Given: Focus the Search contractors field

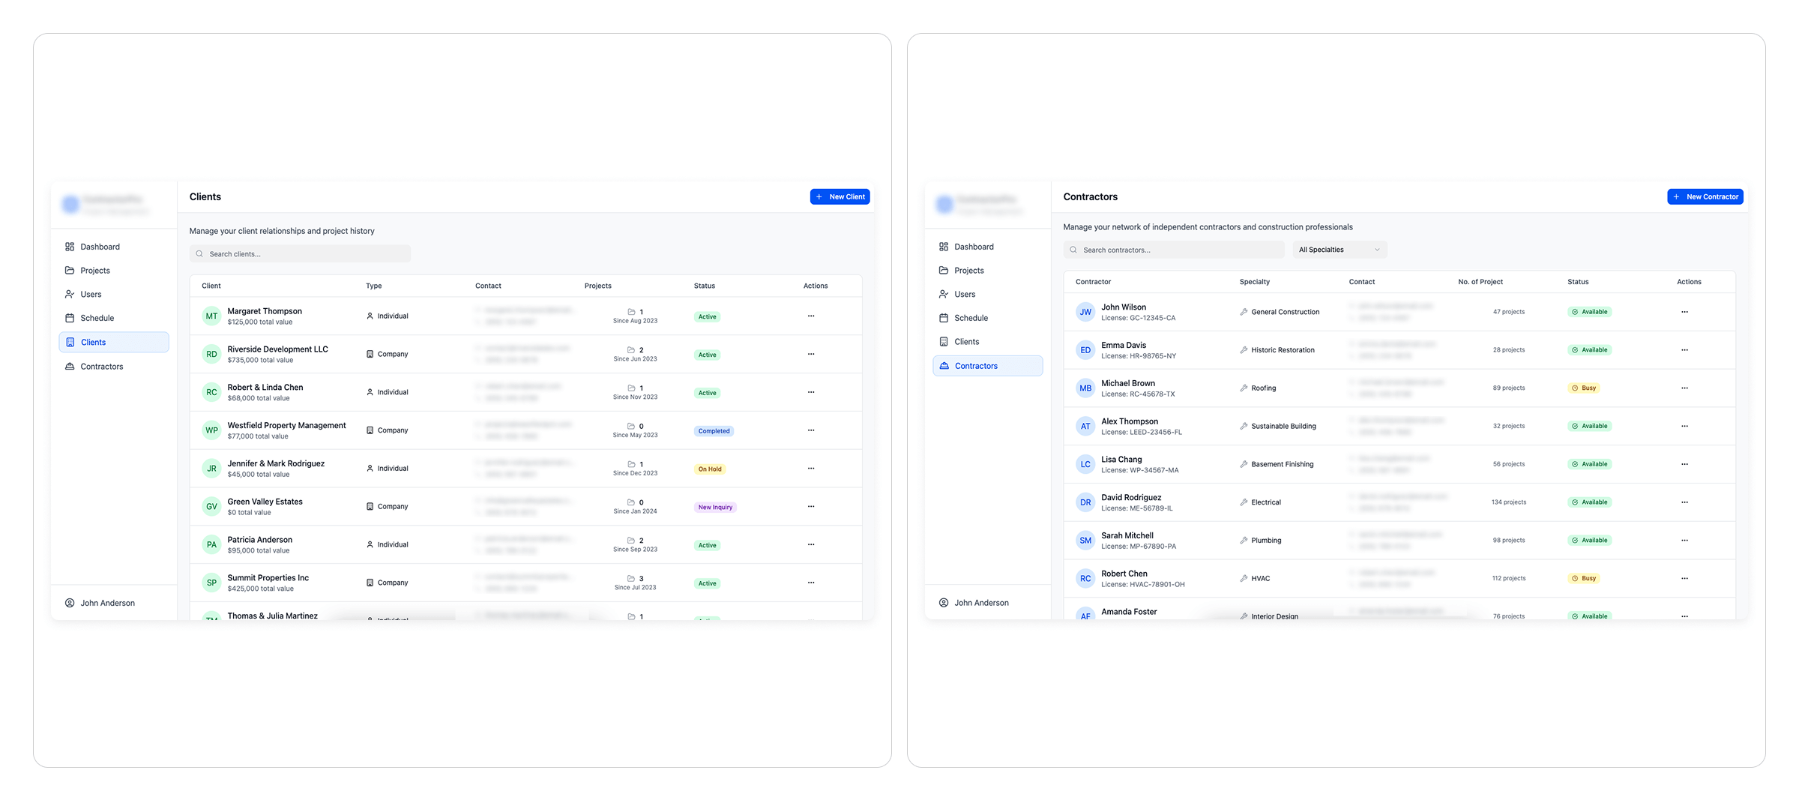Looking at the screenshot, I should [x=1173, y=250].
